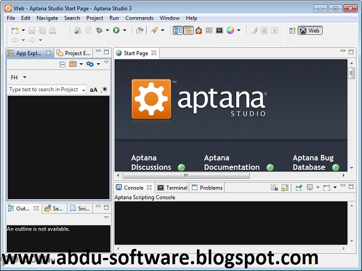Click the Open Console icon

coord(326,188)
